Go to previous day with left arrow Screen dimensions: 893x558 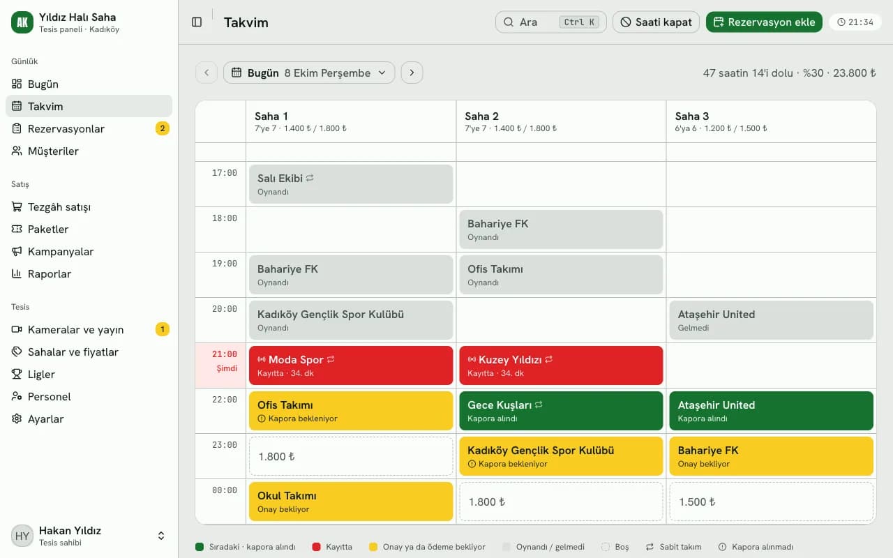(207, 73)
